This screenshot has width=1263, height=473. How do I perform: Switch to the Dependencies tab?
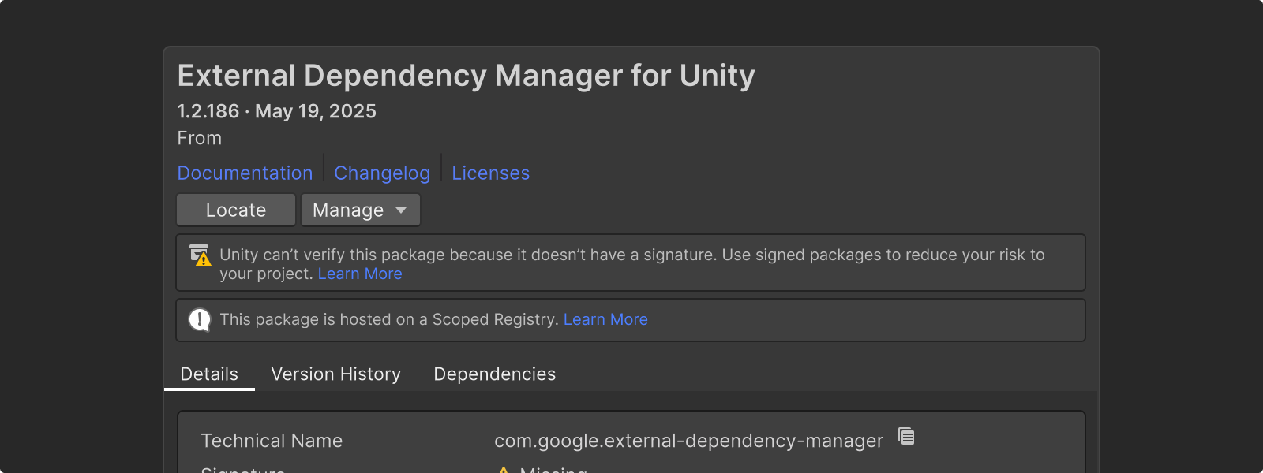point(495,374)
